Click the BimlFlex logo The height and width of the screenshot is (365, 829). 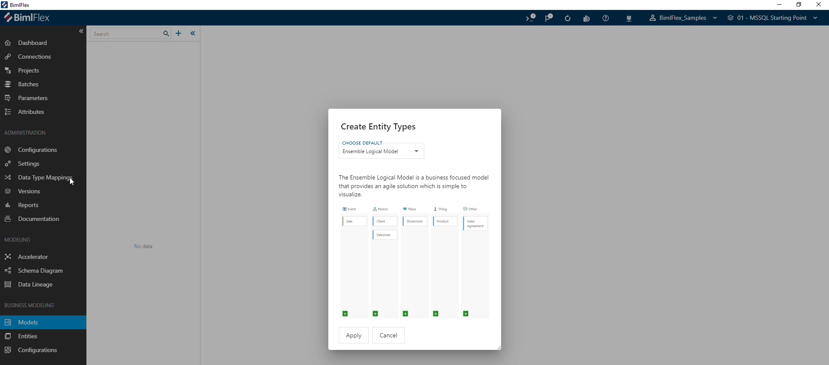(x=27, y=18)
